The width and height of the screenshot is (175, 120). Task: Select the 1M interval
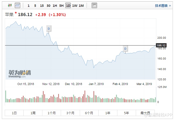coord(81,6)
